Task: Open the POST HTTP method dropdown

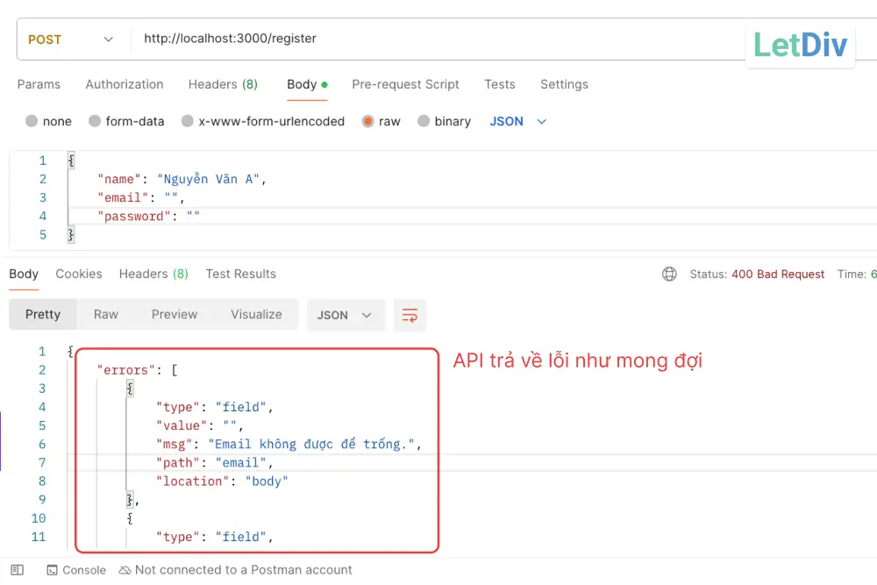Action: [x=70, y=39]
